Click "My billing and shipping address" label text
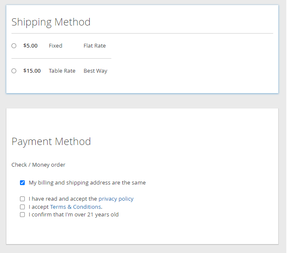291x253 pixels. (x=87, y=183)
